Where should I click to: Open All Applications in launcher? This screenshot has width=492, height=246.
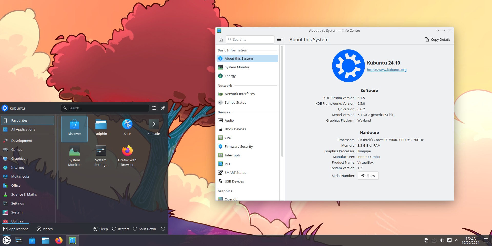(28, 129)
